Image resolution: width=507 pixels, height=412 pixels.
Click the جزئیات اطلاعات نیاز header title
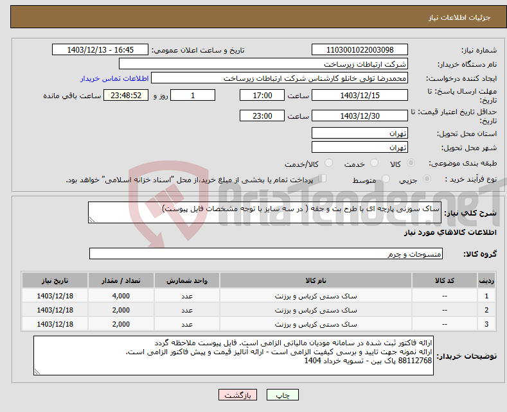459,17
